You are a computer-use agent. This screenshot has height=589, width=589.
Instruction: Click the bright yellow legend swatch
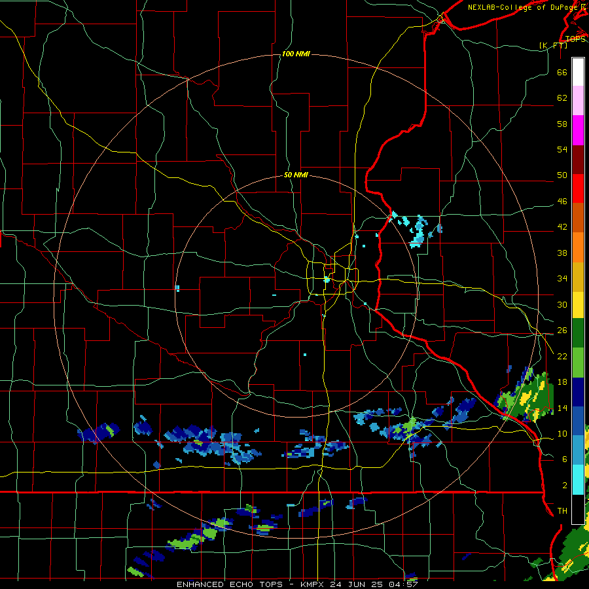pos(578,305)
